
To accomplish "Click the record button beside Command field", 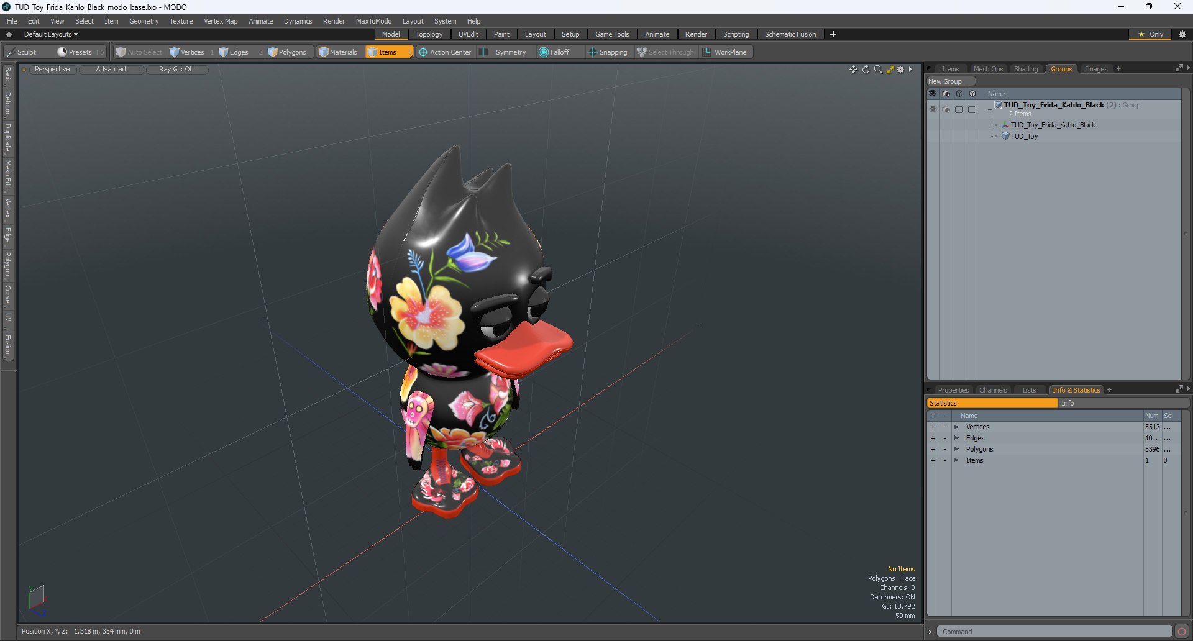I will click(1182, 632).
